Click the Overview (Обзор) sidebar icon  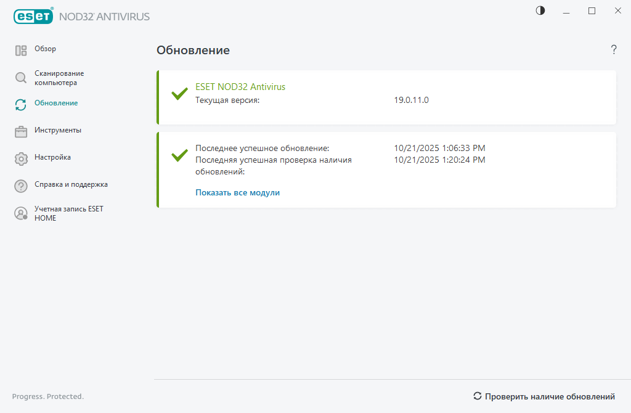click(21, 51)
